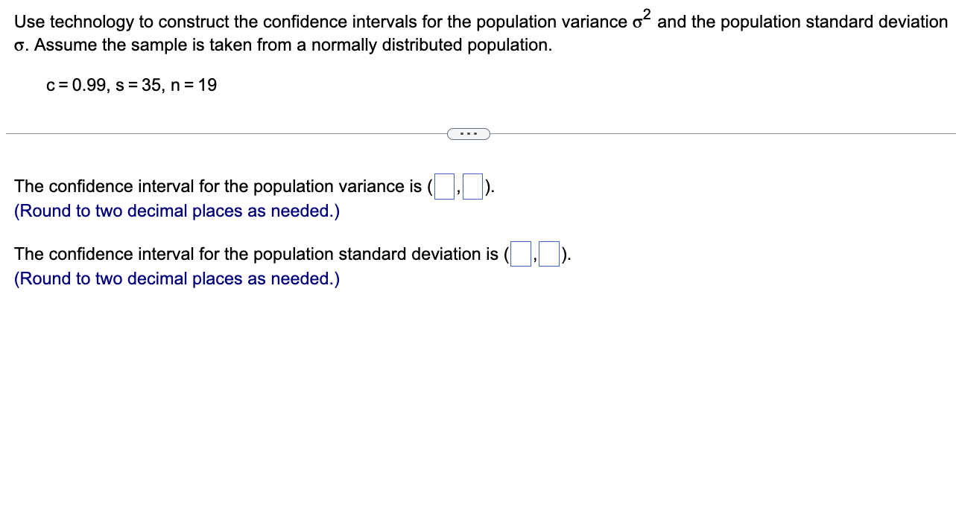Image resolution: width=956 pixels, height=513 pixels.
Task: Click the problem statement paragraph at the top
Action: point(298,33)
